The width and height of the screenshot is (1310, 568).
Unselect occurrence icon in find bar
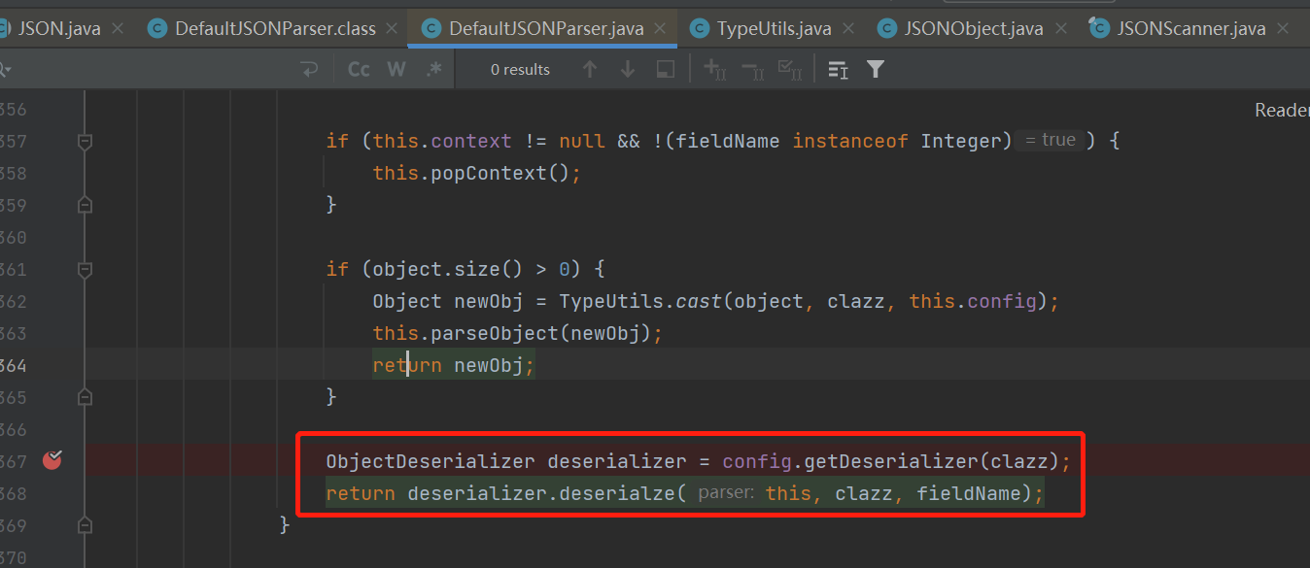coord(753,70)
